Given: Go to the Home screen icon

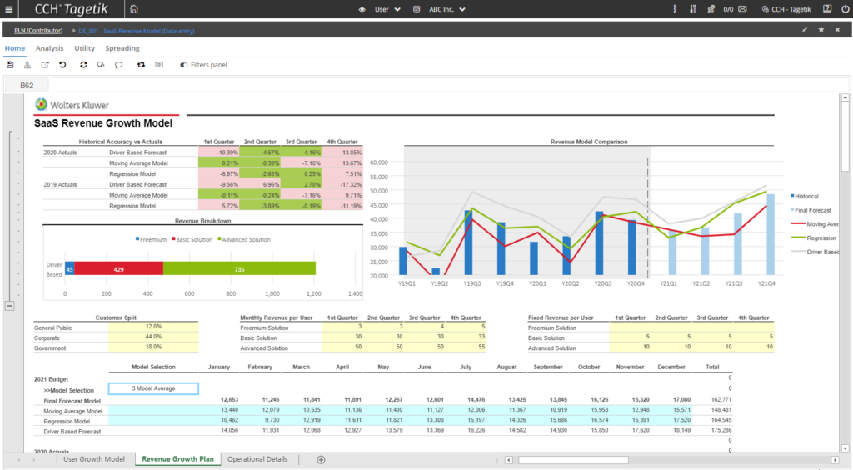Looking at the screenshot, I should point(134,9).
